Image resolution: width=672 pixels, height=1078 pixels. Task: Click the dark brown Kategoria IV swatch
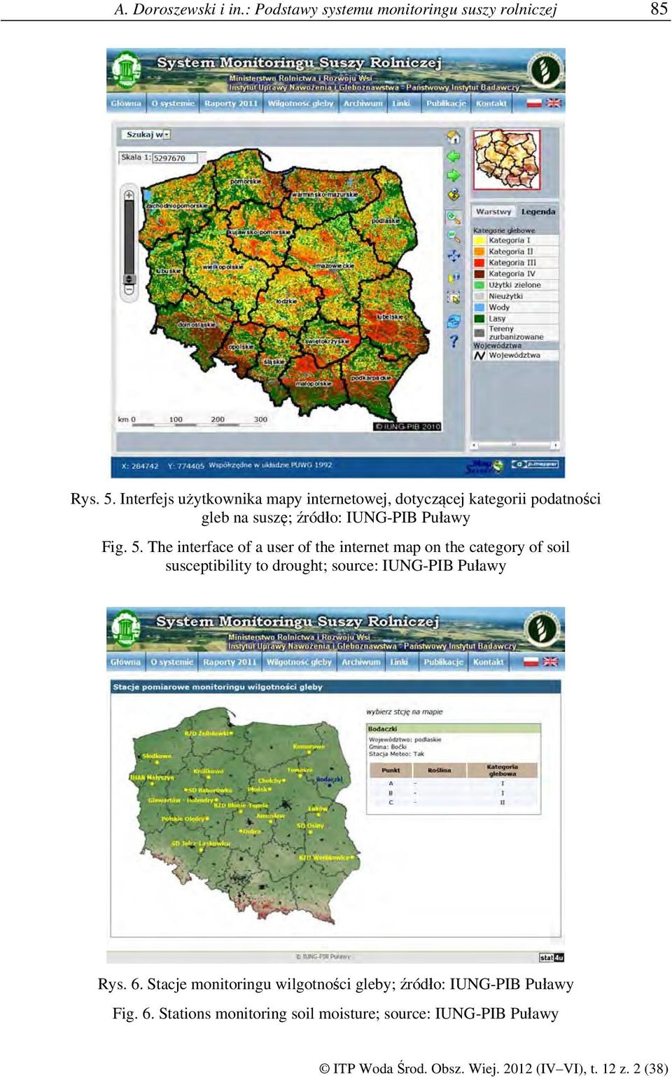(479, 274)
